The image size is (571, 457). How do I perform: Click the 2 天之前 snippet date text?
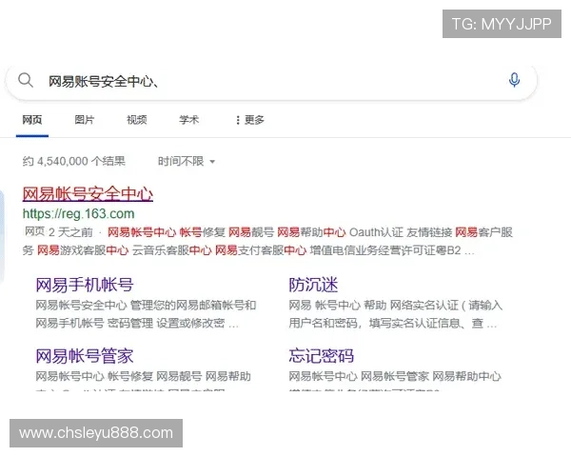click(70, 232)
